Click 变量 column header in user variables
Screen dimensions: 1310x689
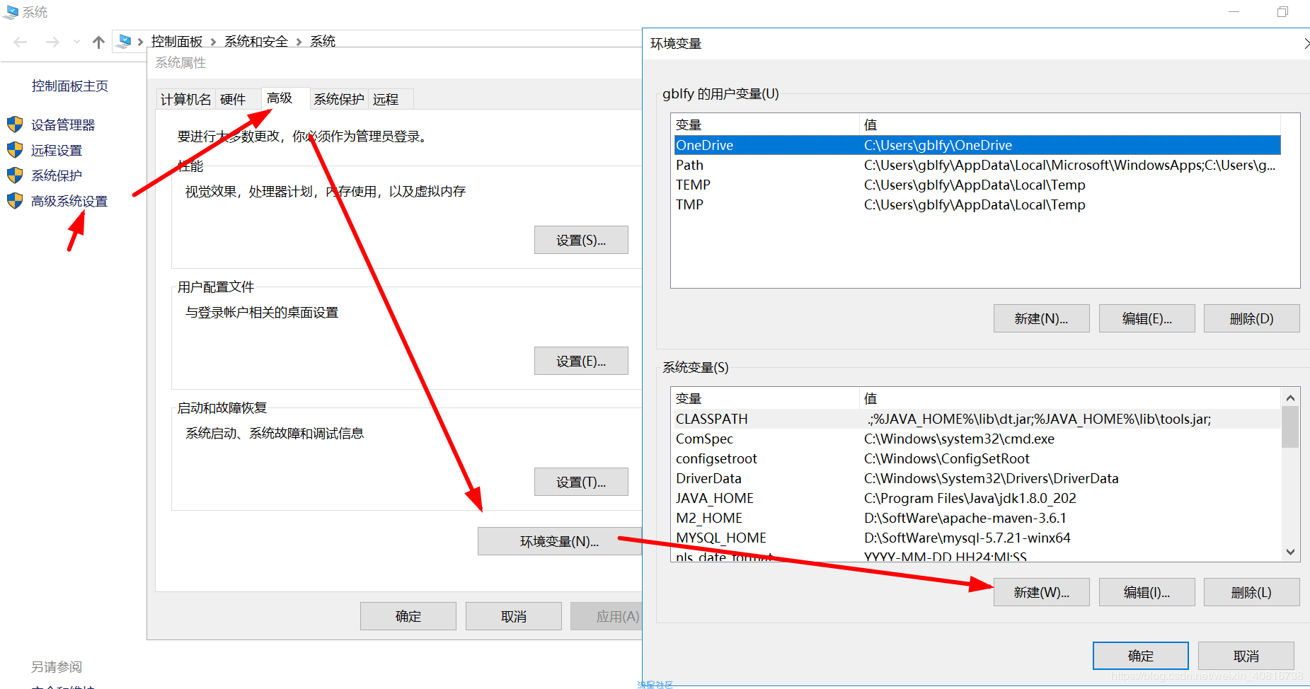coord(766,125)
